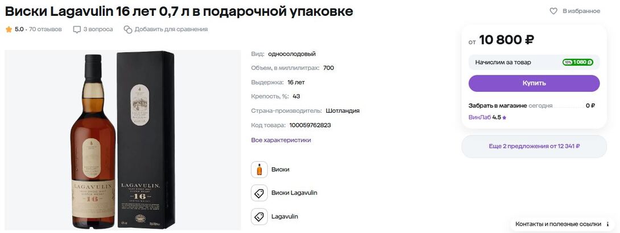Click the green 10% bonus badge

pos(577,62)
